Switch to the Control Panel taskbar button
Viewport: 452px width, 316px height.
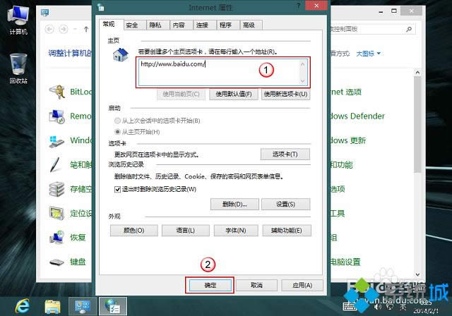point(83,307)
